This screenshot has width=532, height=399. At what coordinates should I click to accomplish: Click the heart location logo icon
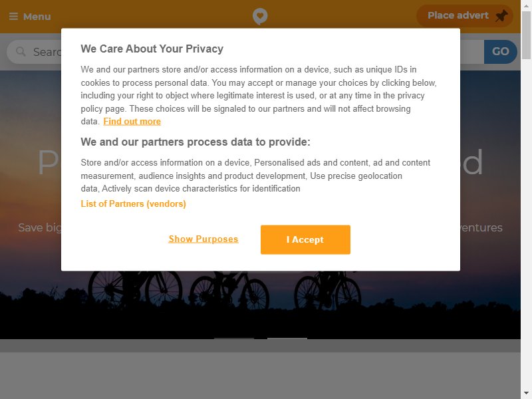260,16
